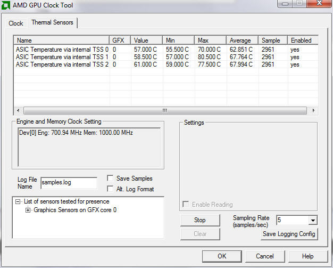
Task: Select the Dev[0] Eng: 700.94 MHz entry
Action: (76, 133)
